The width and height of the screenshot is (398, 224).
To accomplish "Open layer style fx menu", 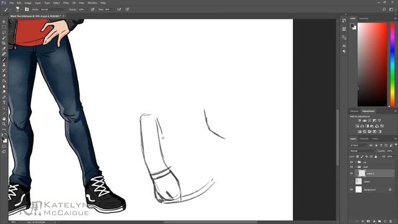I will 363,222.
